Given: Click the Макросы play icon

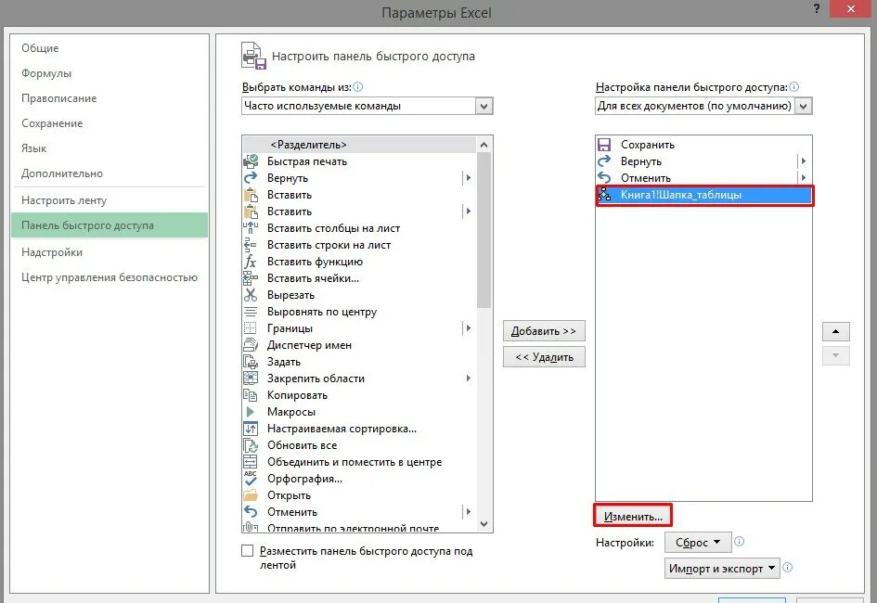Looking at the screenshot, I should coord(251,412).
